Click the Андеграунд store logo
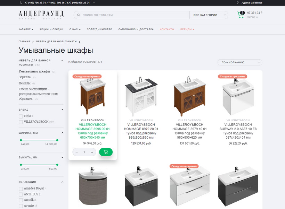This screenshot has width=285, height=209. 41,15
